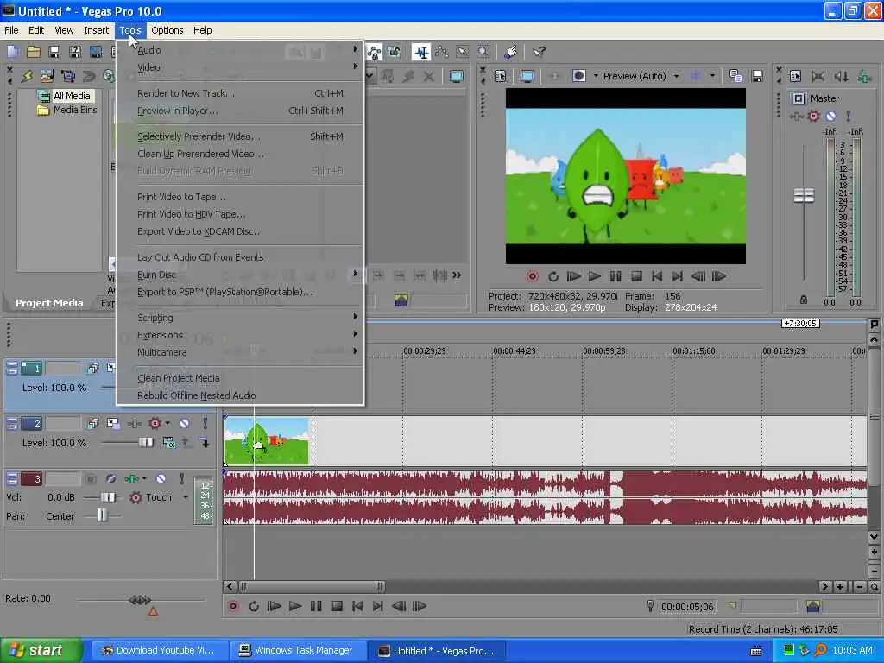Viewport: 884px width, 663px height.
Task: Toggle Loop Playback in timeline transport
Action: (x=254, y=606)
